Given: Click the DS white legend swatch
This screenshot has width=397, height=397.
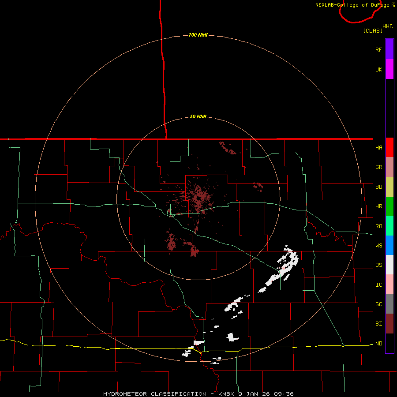Looking at the screenshot, I should [x=390, y=265].
